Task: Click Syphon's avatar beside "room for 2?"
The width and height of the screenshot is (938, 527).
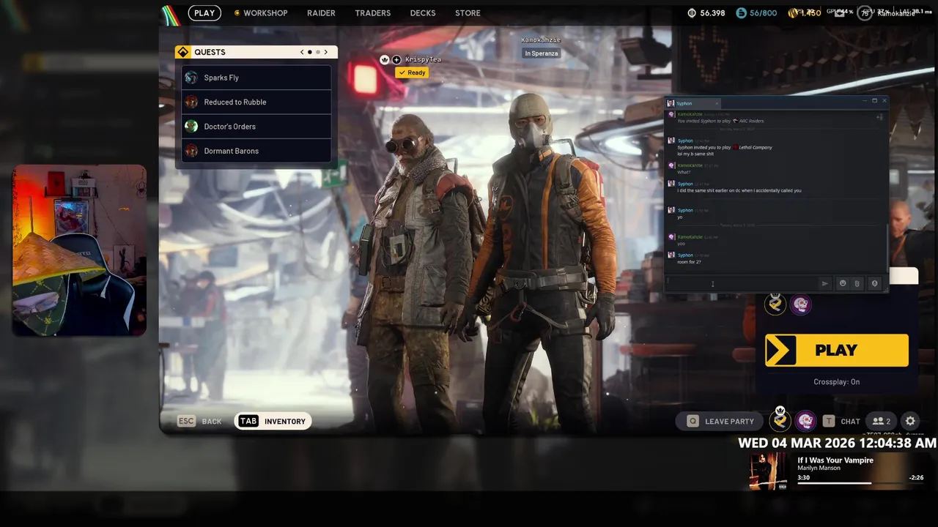Action: 671,255
